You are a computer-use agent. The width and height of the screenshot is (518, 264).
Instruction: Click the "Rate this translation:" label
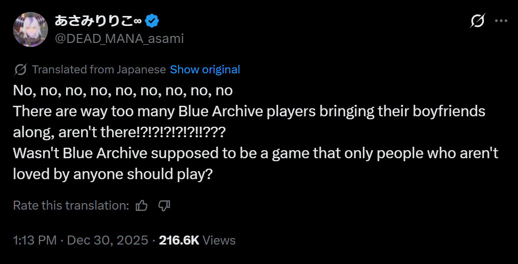click(71, 205)
